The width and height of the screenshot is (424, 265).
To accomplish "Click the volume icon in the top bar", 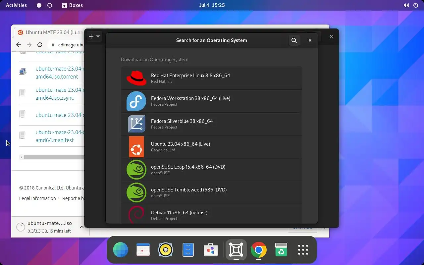I will tap(406, 5).
